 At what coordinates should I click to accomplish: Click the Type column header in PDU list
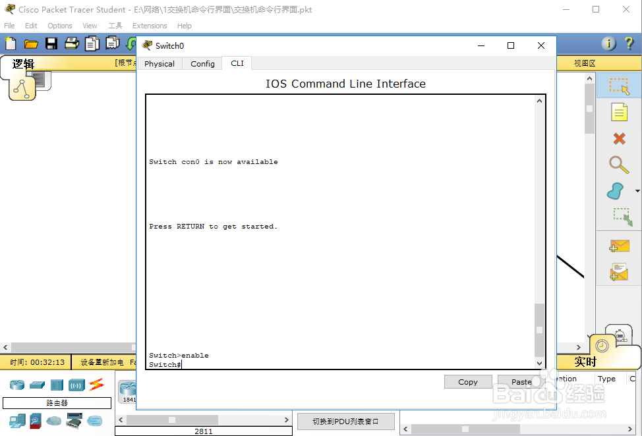click(x=606, y=379)
